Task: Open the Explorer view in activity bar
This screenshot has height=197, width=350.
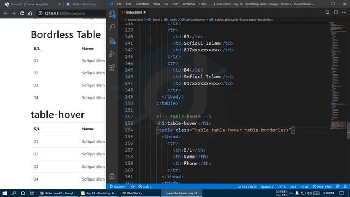Action: (x=112, y=14)
